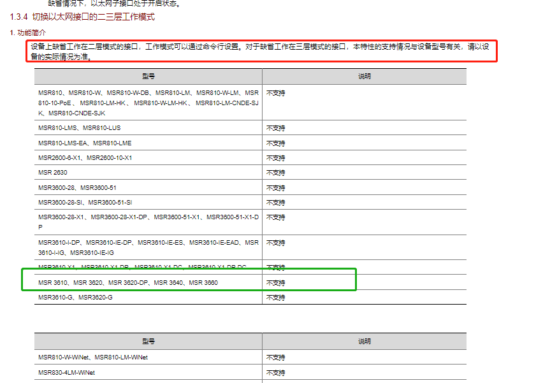Viewport: 550px width, 383px height.
Task: Click 说明 header above the MSR810 row
Action: point(364,76)
